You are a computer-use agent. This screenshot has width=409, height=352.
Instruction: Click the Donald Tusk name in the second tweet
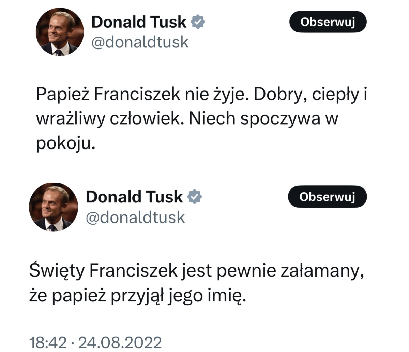[134, 197]
